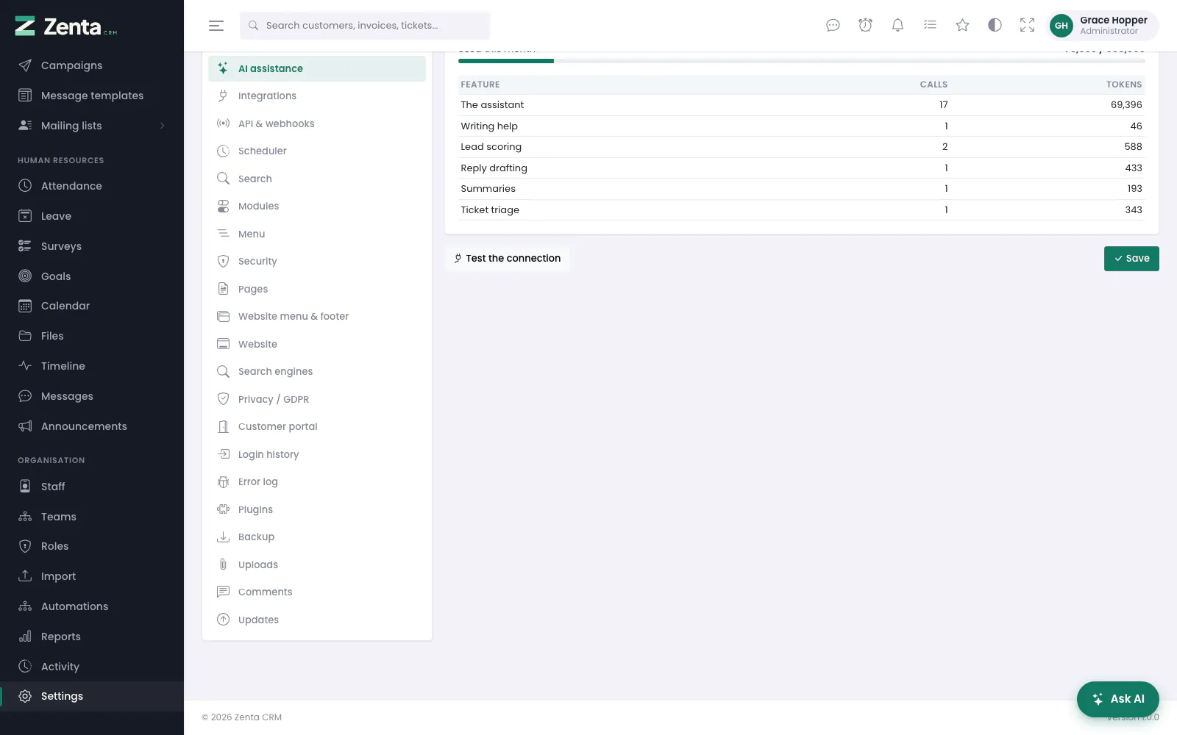This screenshot has height=735, width=1177.
Task: Select the Ticket triage table row
Action: tap(801, 210)
